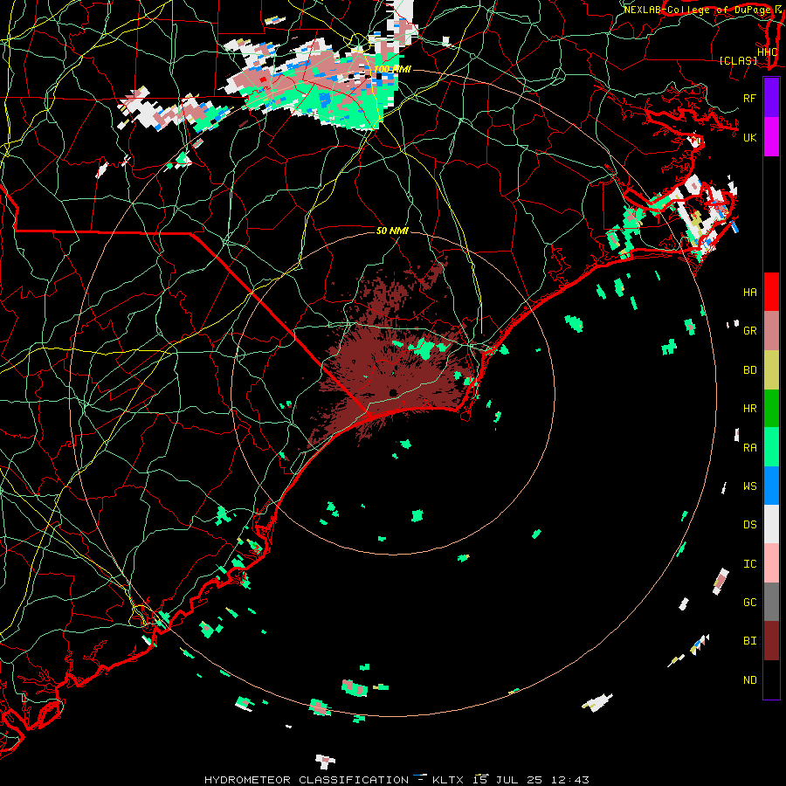Select the BD yellow-olive legend swatch
This screenshot has width=786, height=786.
[x=771, y=370]
